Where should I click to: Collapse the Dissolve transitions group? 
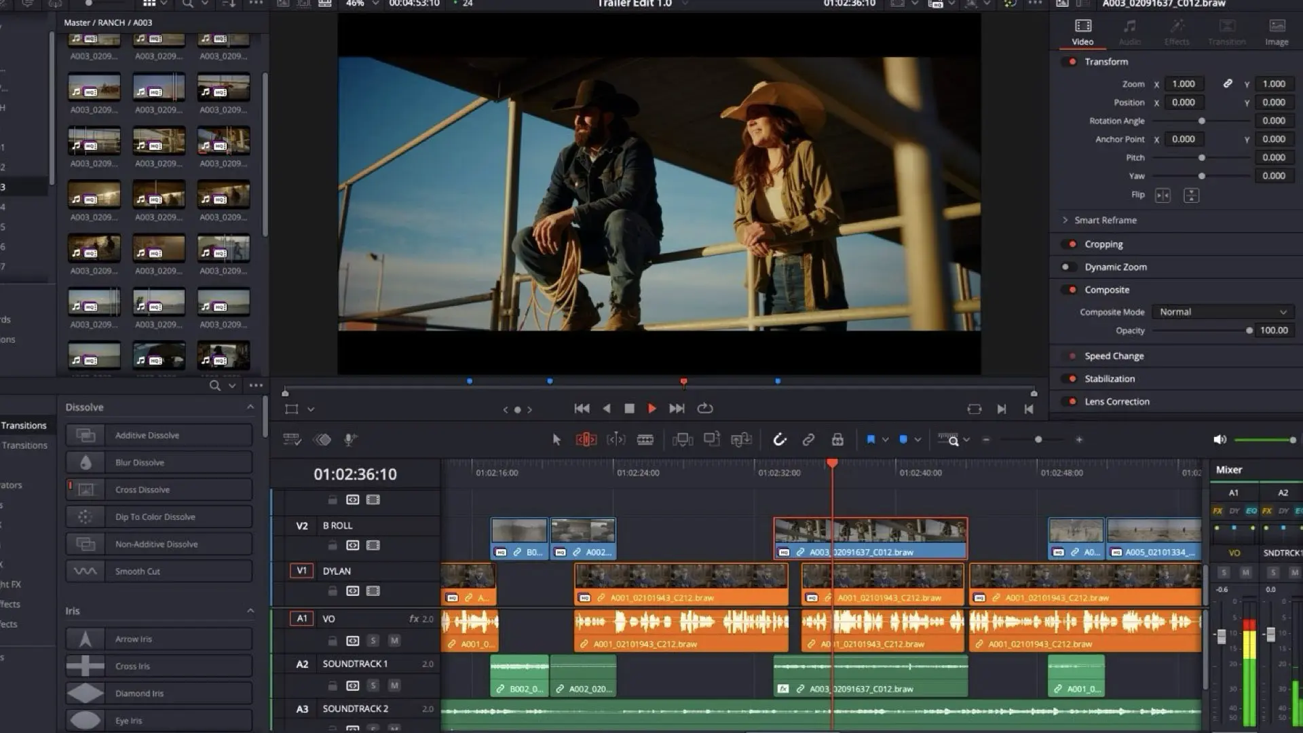coord(250,407)
